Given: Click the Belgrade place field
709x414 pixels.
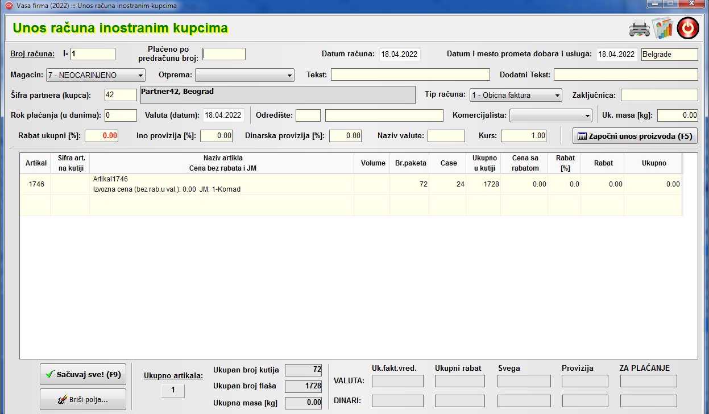Looking at the screenshot, I should tap(669, 55).
